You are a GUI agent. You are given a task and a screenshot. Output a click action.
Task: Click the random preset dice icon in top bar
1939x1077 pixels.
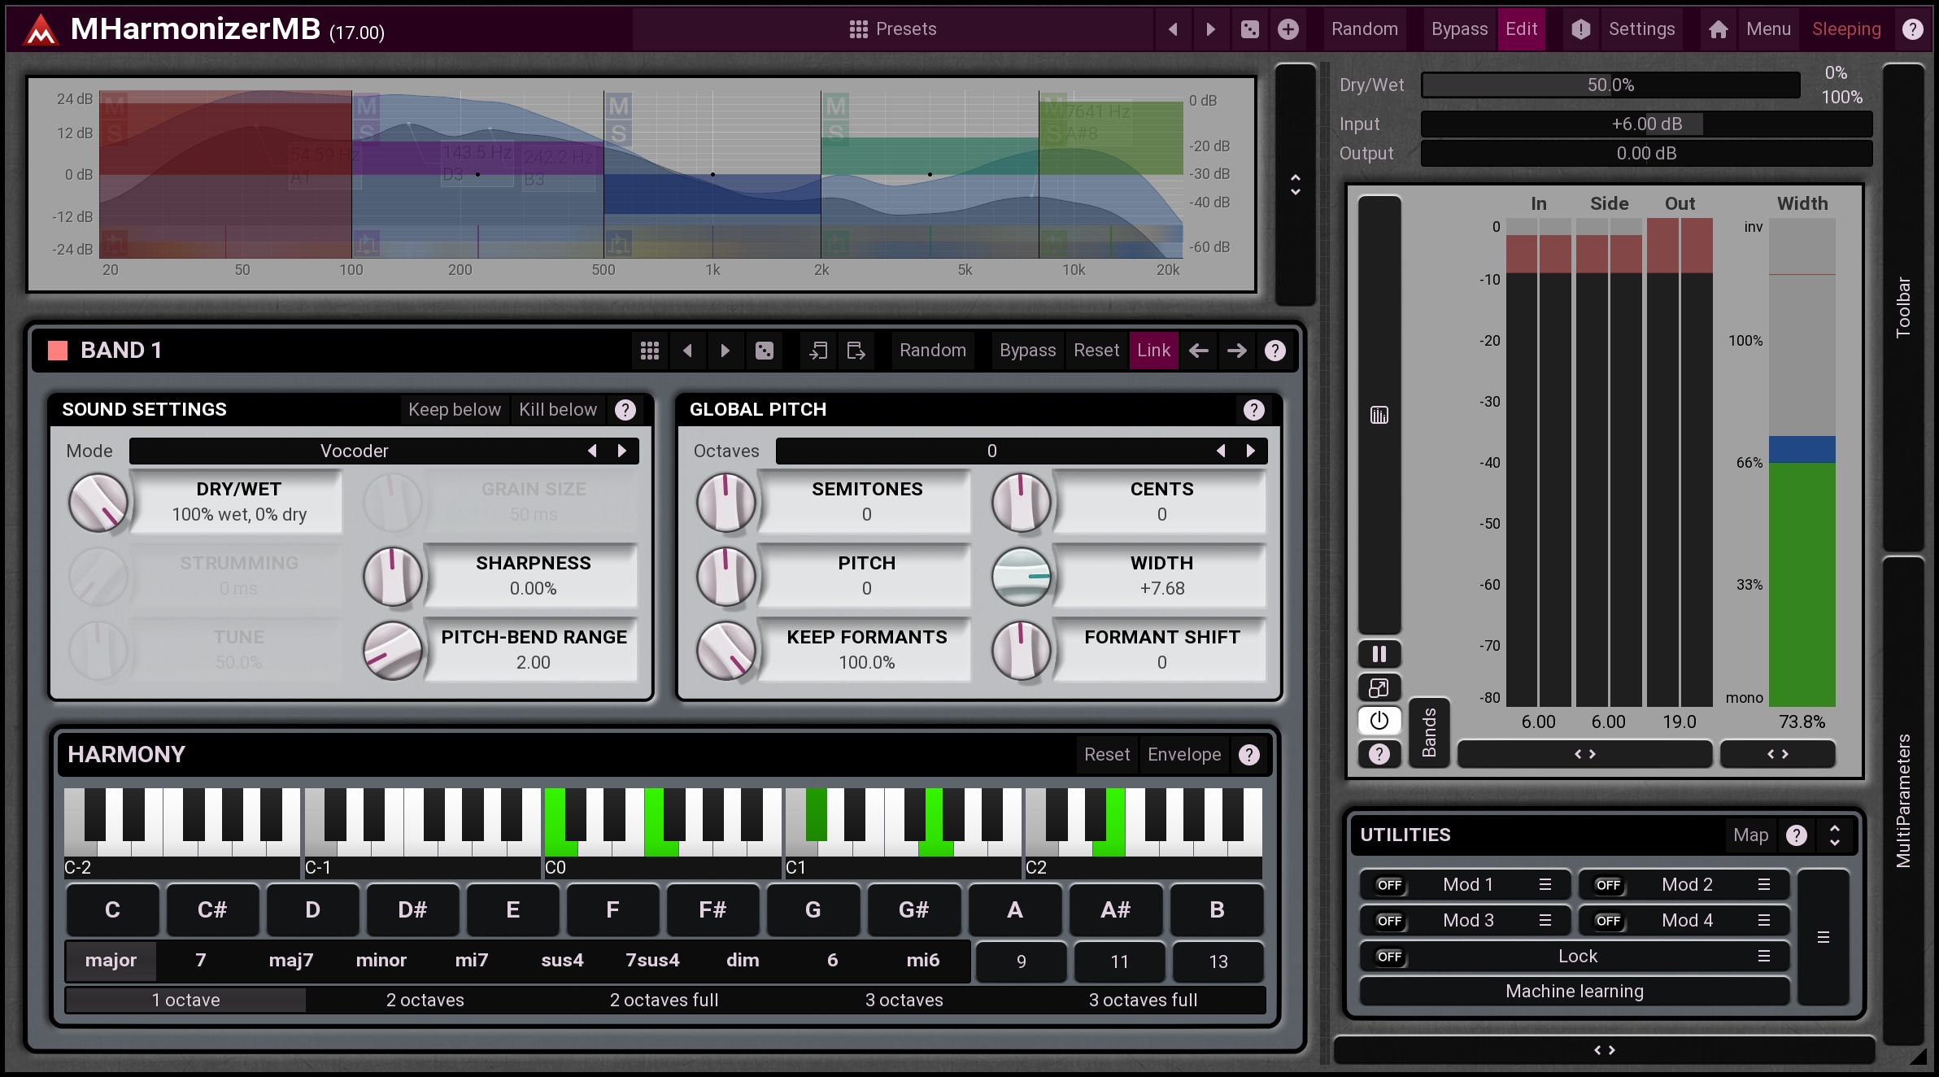(x=1249, y=29)
